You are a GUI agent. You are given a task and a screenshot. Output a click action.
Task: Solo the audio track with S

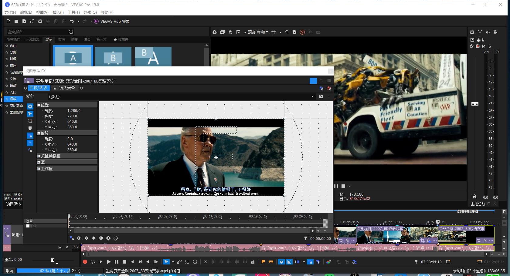[x=67, y=248]
